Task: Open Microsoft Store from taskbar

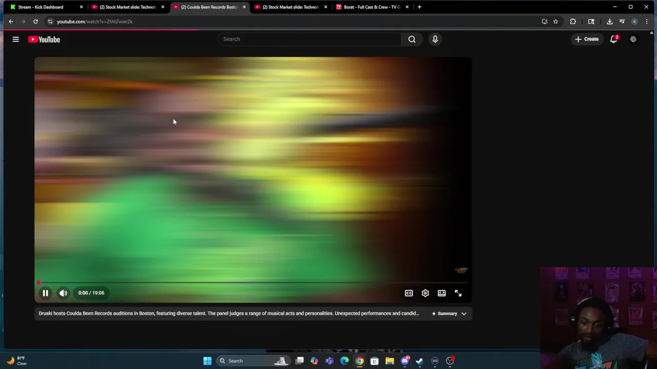Action: tap(375, 361)
